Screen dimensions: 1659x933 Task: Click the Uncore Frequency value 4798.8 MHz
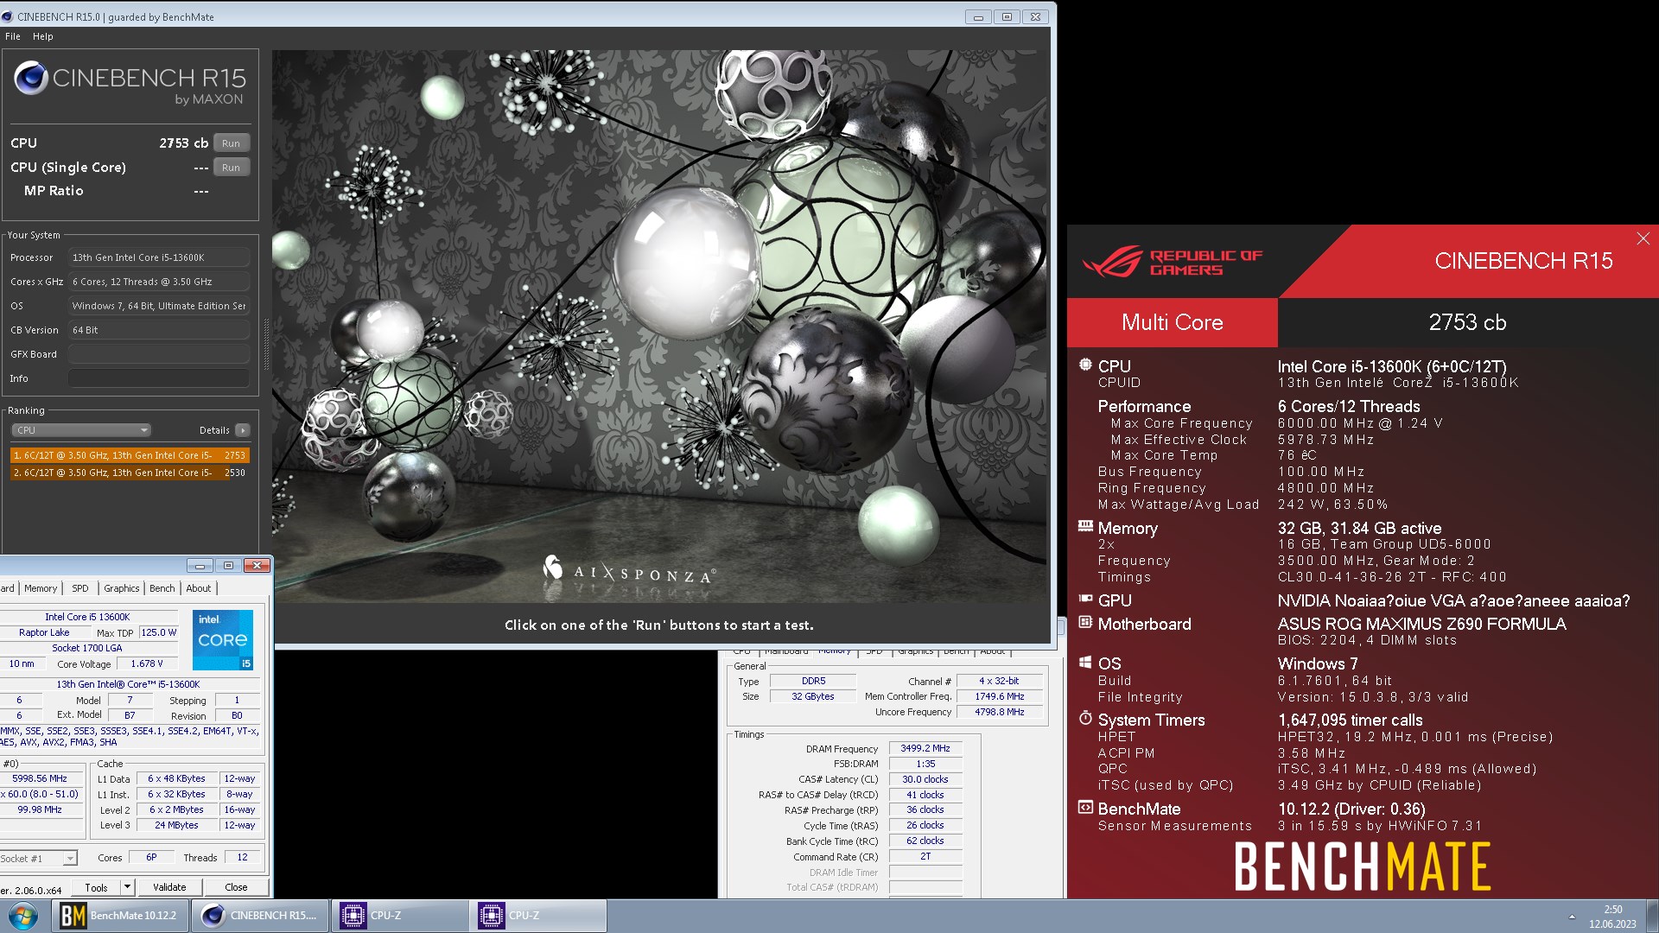click(1000, 712)
